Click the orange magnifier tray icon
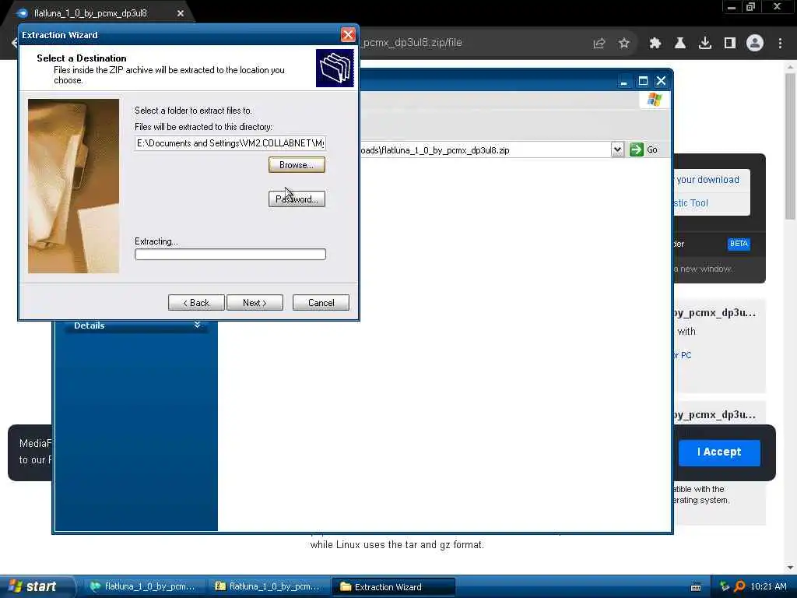Screen dimensions: 797x598 (739, 586)
